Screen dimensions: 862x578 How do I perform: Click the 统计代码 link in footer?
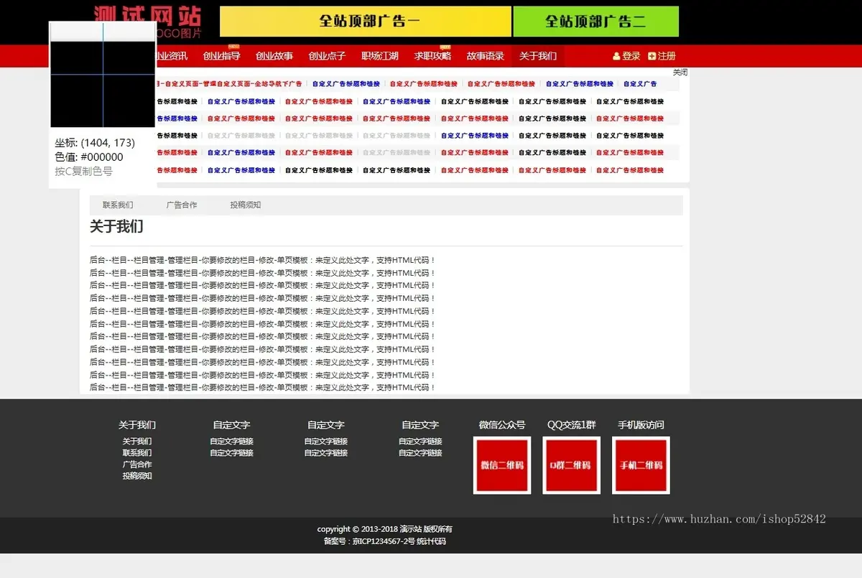431,541
